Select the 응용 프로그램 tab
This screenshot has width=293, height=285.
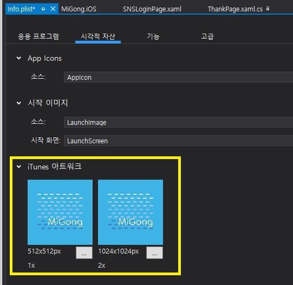tap(38, 36)
